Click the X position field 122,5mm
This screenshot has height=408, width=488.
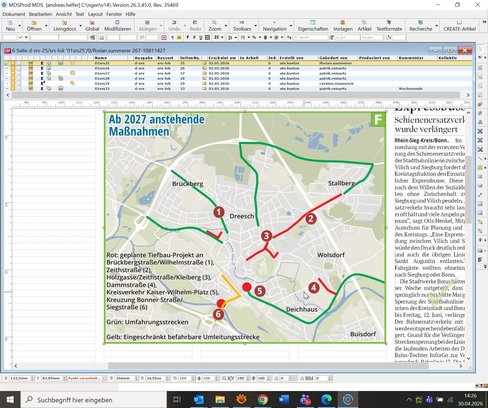click(19, 378)
